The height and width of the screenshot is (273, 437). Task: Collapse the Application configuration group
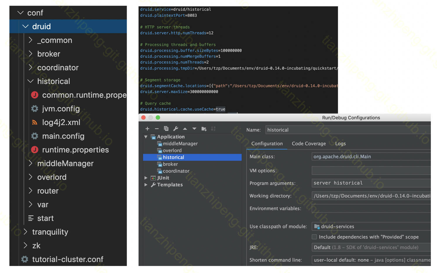coord(146,137)
